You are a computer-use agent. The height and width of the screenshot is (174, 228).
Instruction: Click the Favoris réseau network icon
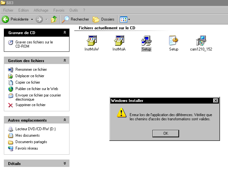11,148
